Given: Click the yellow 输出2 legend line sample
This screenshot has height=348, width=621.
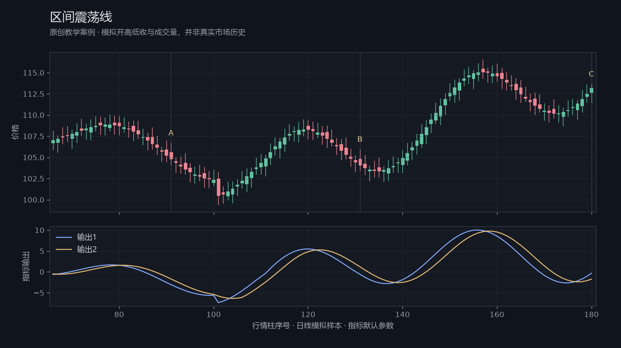Looking at the screenshot, I should (x=64, y=250).
